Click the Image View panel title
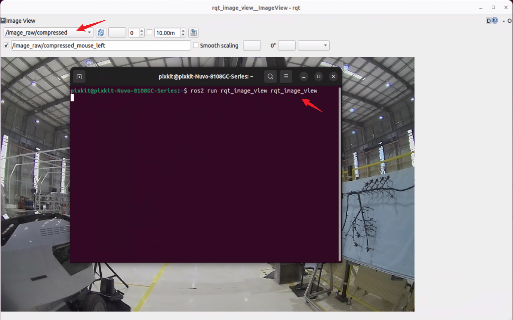 tap(21, 21)
